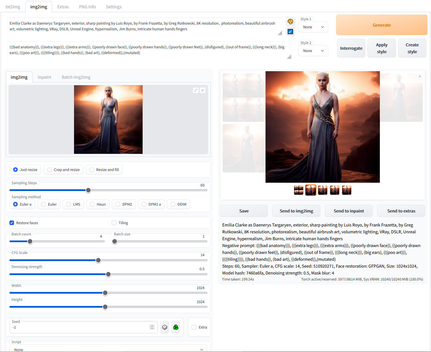Switch to the Inpaint tab
The width and height of the screenshot is (431, 352).
(45, 77)
